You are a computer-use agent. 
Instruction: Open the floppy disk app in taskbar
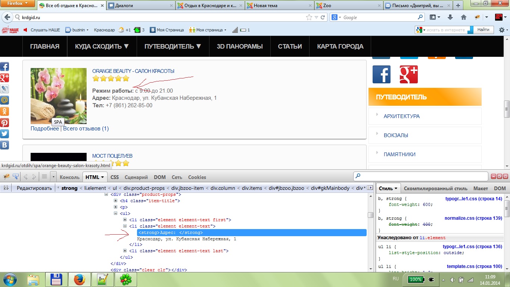point(56,279)
